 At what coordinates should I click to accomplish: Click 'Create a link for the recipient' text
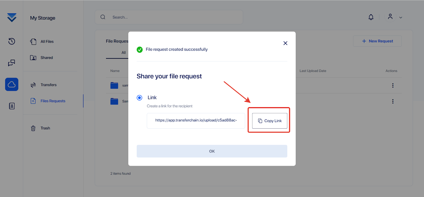tap(170, 106)
